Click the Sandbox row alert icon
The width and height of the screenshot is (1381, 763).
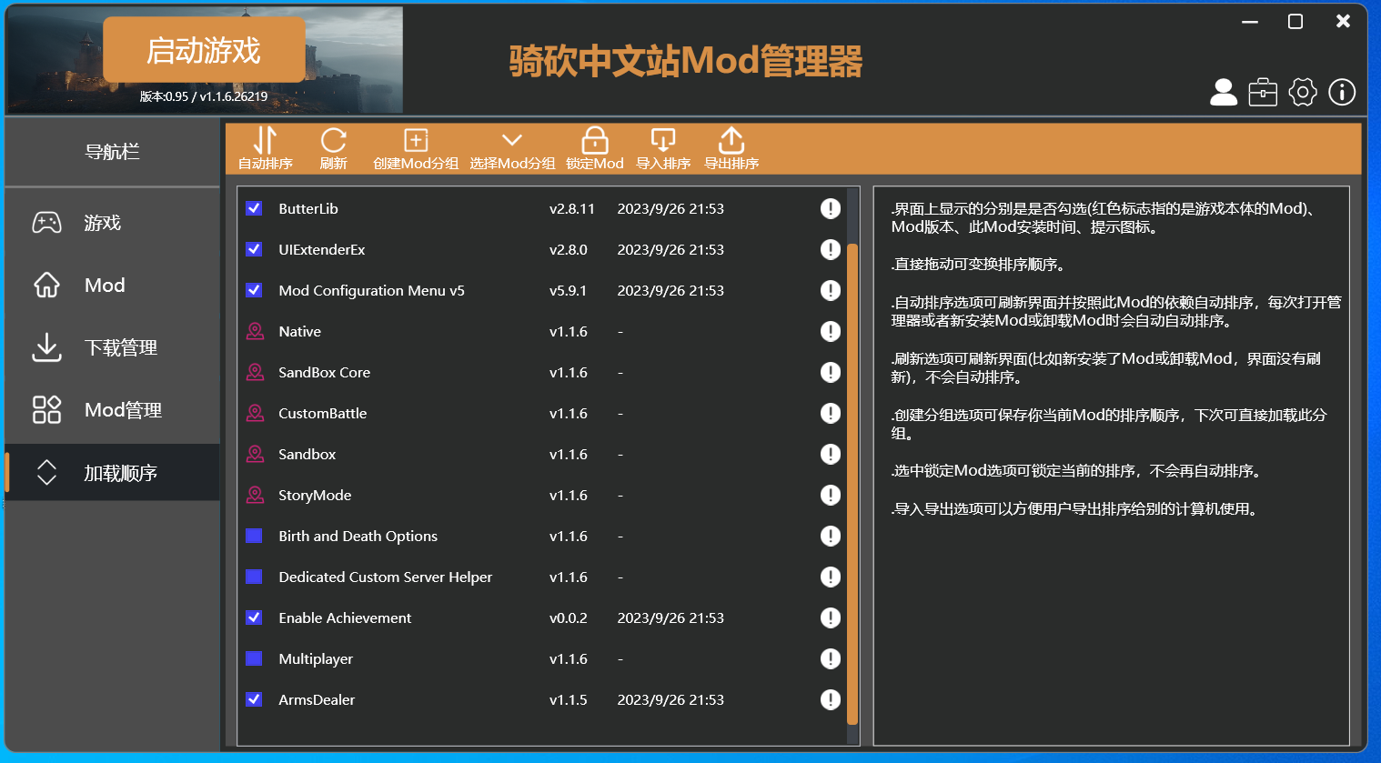pos(831,454)
